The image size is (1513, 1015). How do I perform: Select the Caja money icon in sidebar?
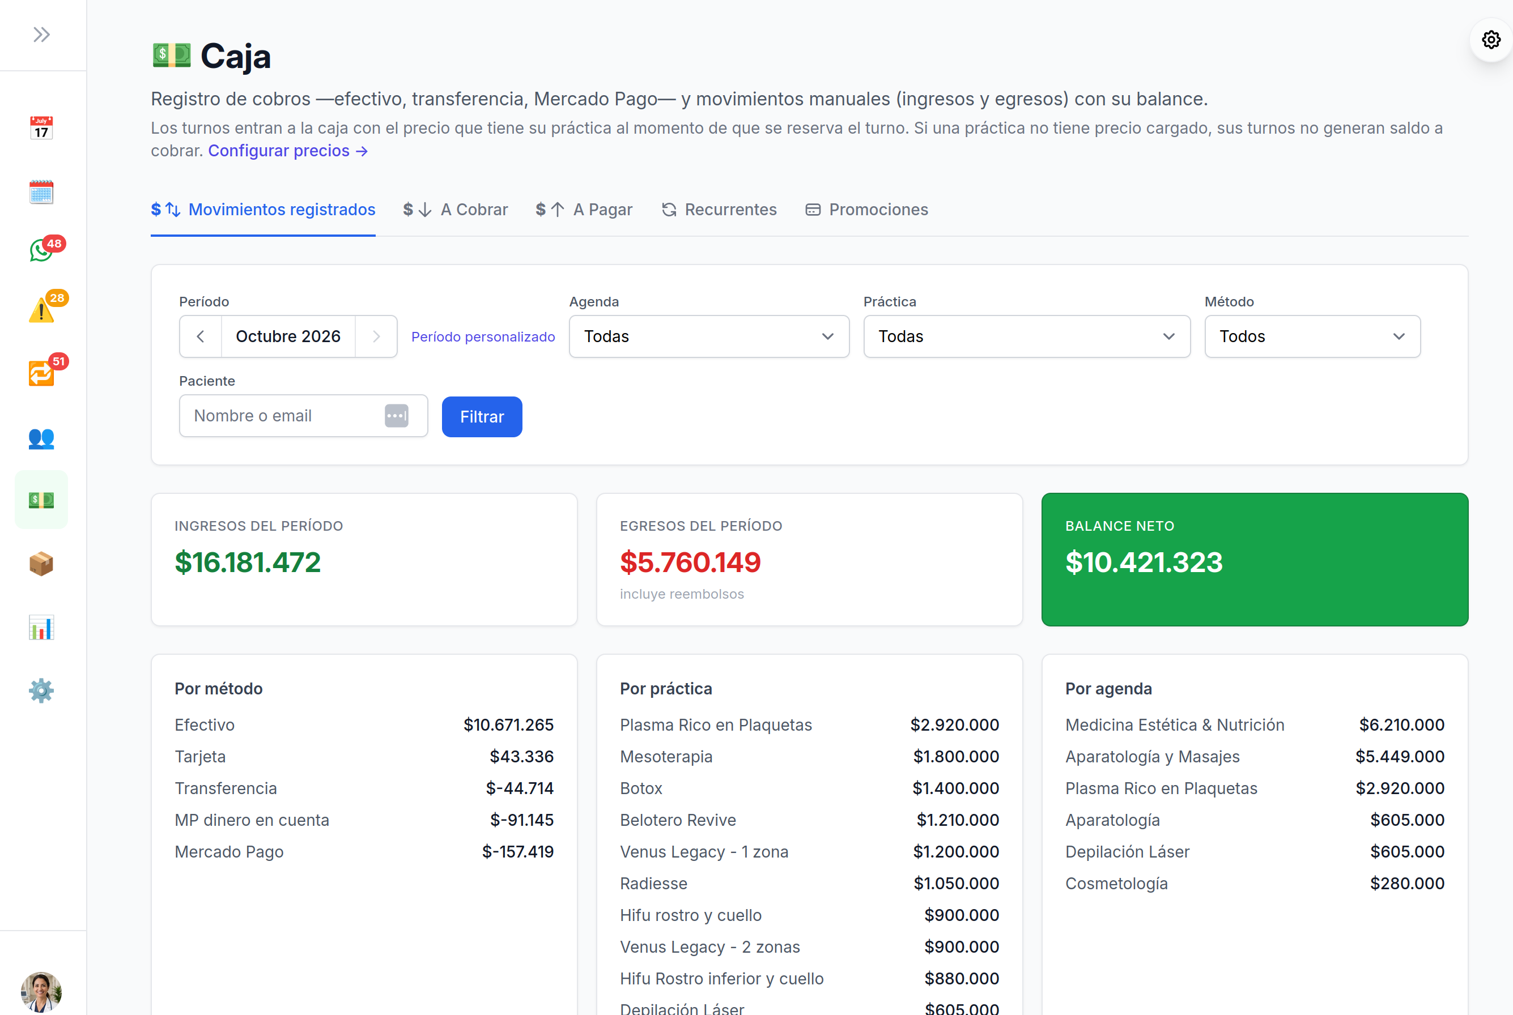pos(41,500)
